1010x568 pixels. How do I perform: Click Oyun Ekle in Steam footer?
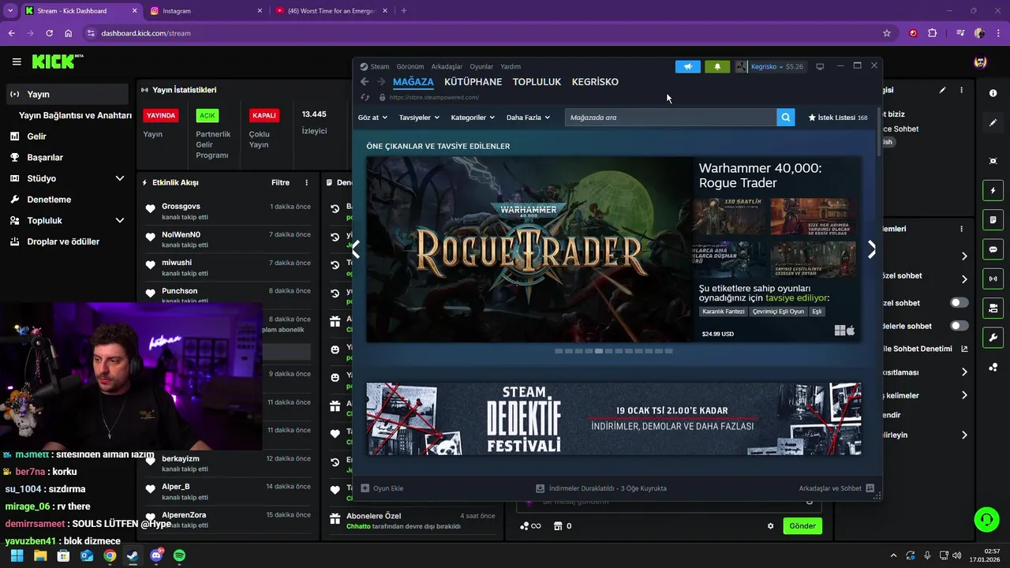[382, 488]
